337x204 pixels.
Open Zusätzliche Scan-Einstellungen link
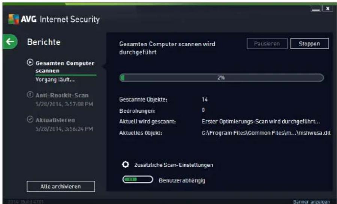174,165
